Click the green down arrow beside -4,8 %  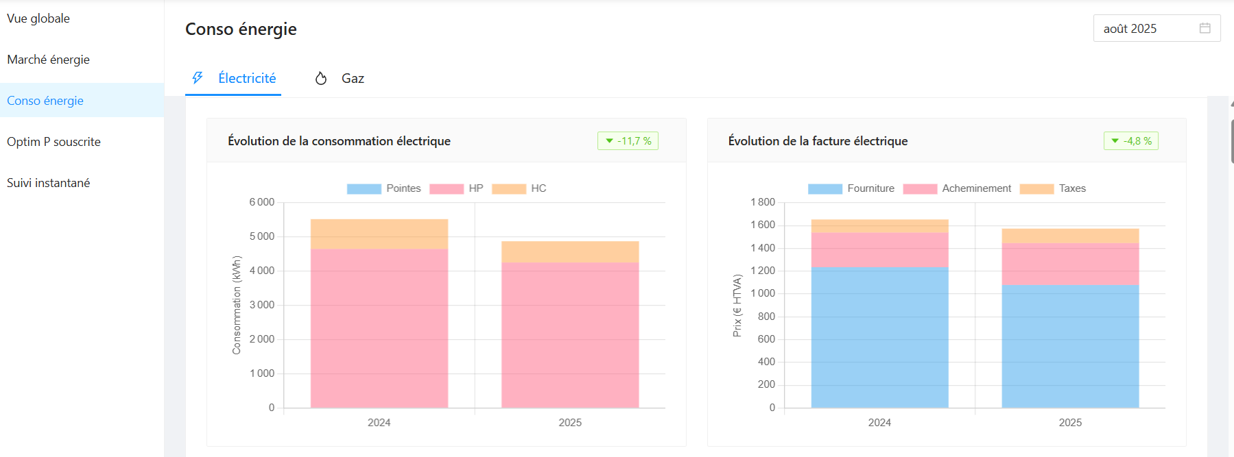pyautogui.click(x=1115, y=141)
